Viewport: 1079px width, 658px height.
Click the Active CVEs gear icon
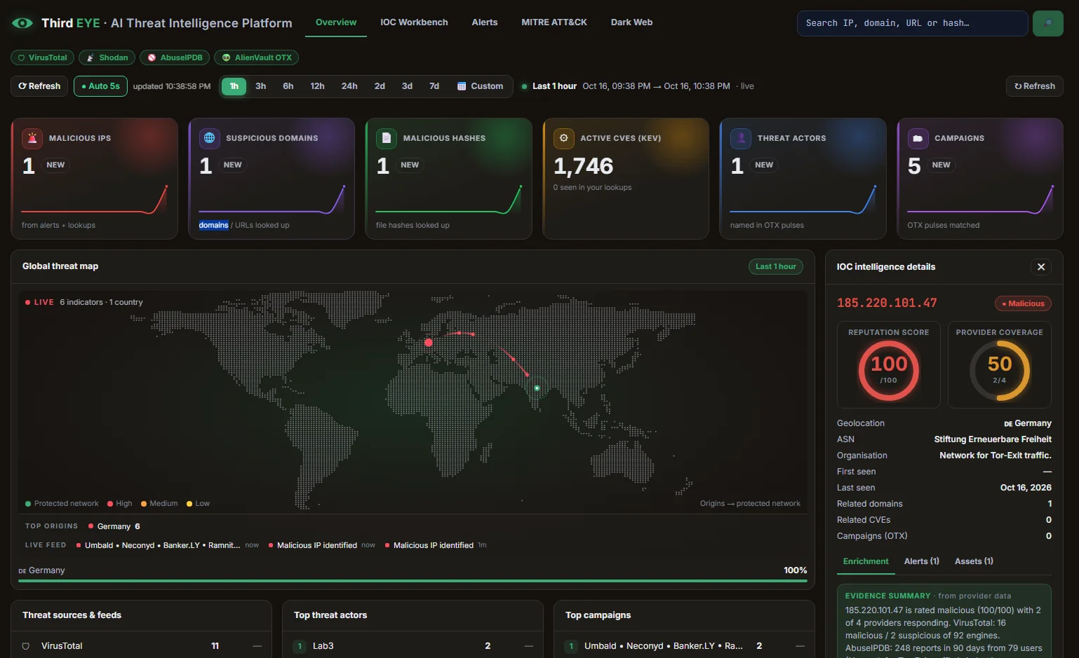[x=564, y=138]
